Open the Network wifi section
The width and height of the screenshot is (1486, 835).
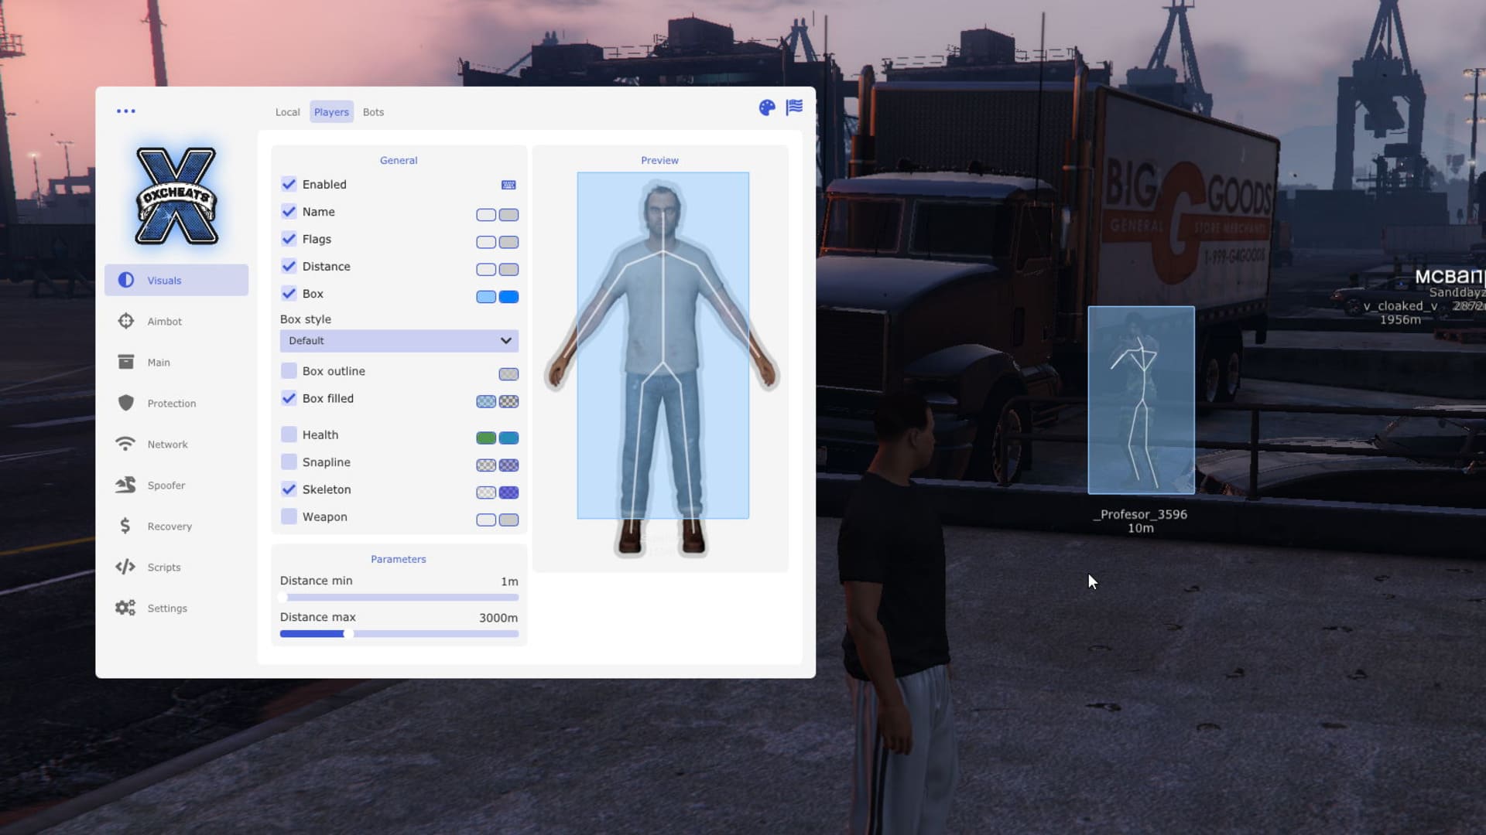pos(176,444)
